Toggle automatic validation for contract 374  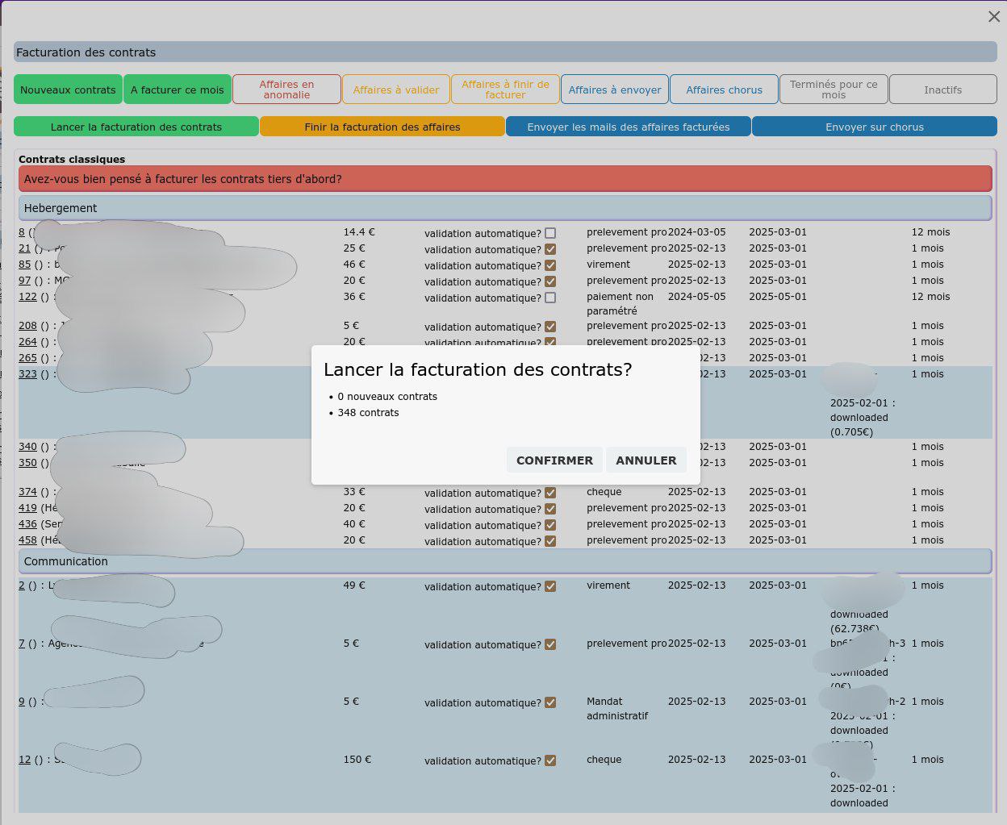pos(550,493)
